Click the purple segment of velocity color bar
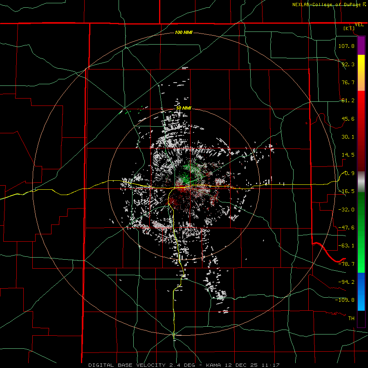The height and width of the screenshot is (368, 368). [x=361, y=45]
